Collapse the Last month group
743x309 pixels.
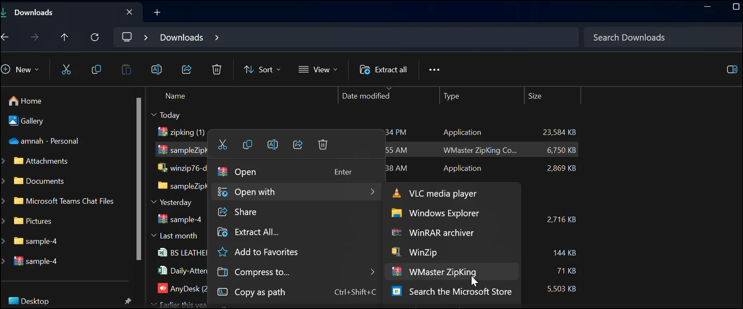click(154, 236)
